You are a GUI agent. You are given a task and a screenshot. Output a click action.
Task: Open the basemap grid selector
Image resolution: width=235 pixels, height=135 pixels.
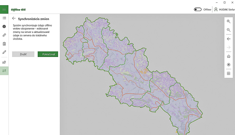click(x=229, y=74)
